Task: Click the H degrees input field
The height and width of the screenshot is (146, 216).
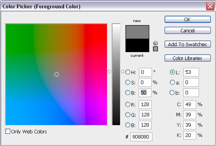Action: point(145,72)
